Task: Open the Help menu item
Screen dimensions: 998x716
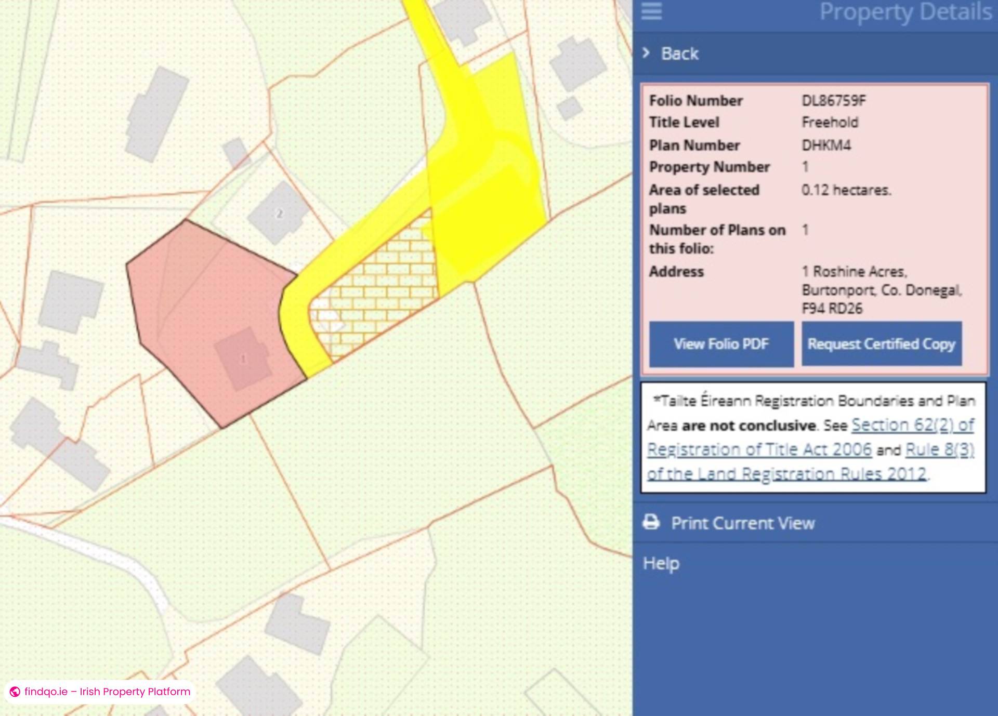Action: coord(661,563)
